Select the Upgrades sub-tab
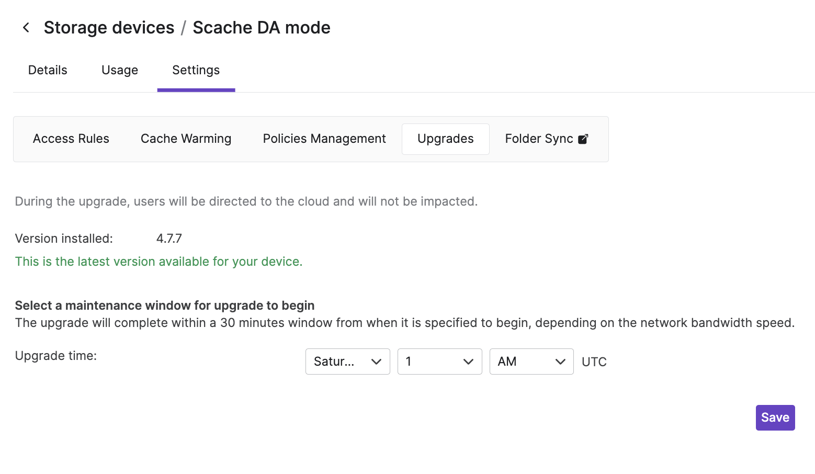 click(x=446, y=139)
